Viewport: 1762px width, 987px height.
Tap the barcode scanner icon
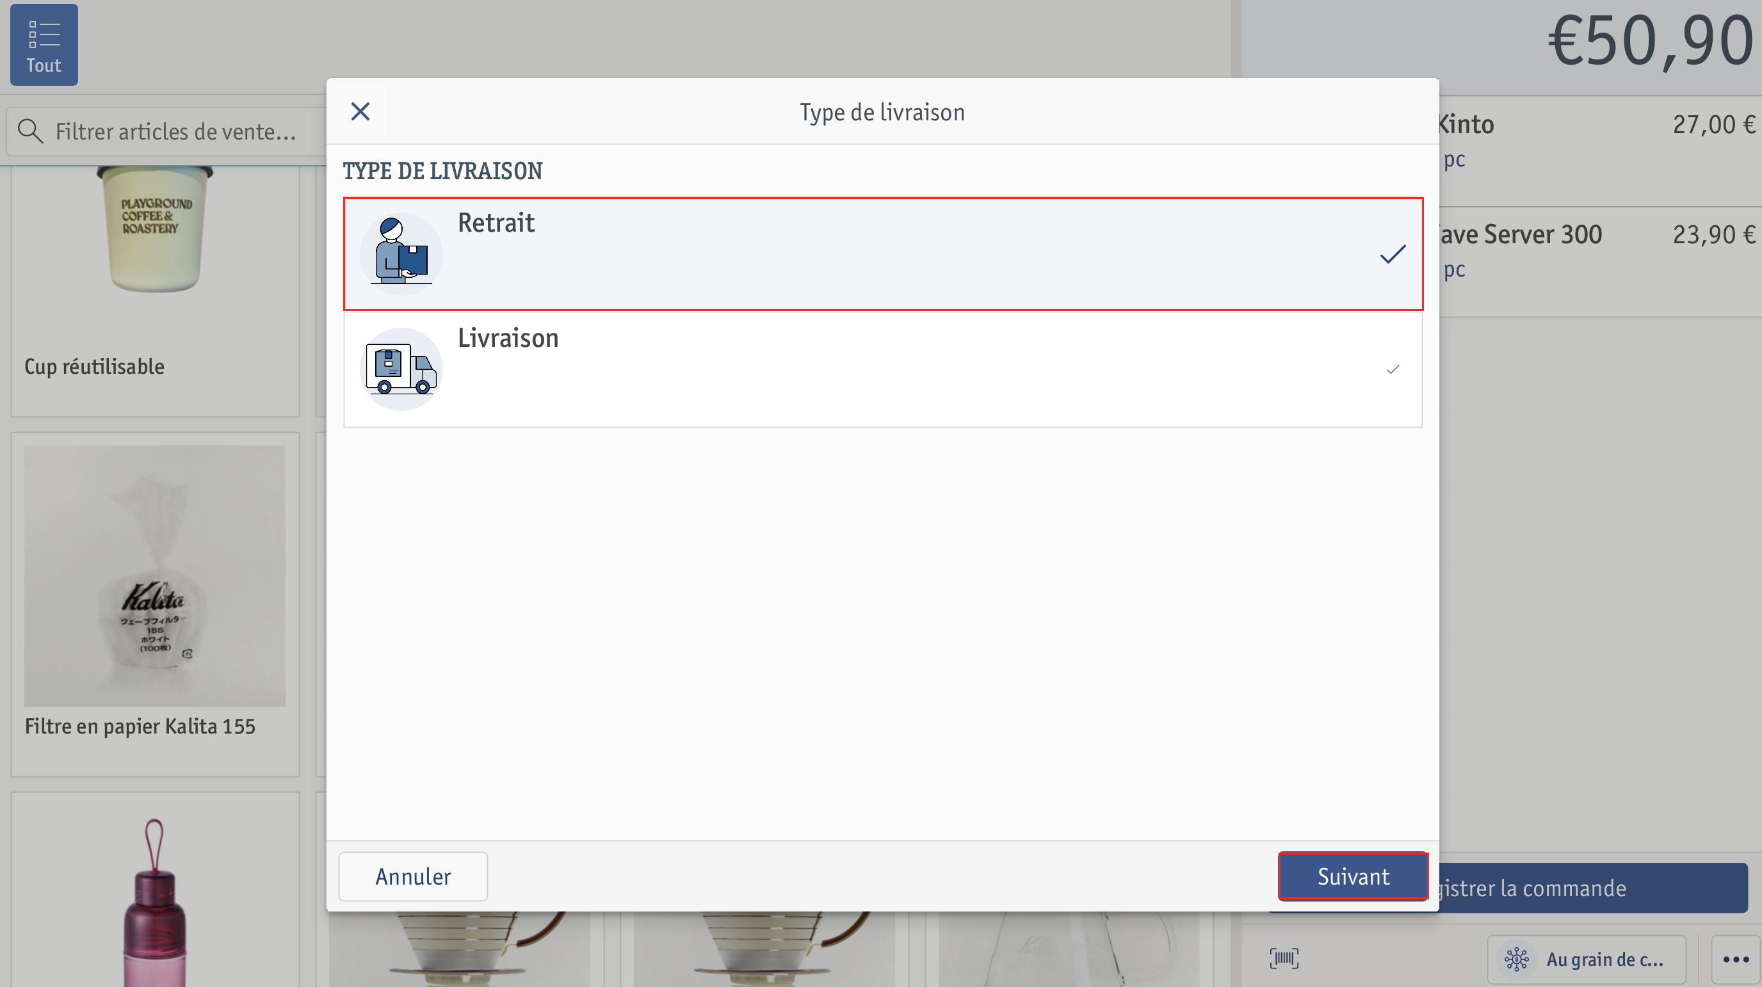tap(1284, 958)
